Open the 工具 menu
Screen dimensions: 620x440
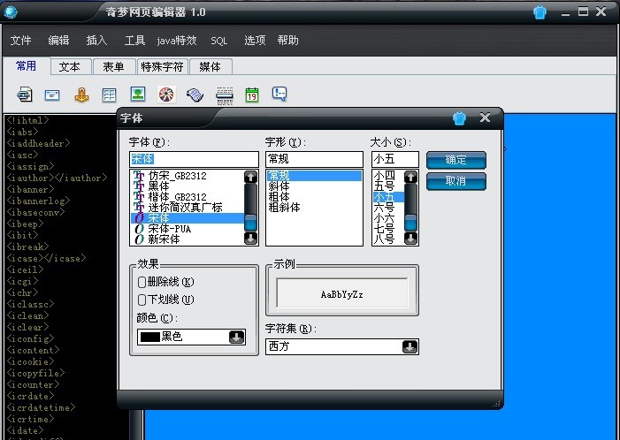(134, 41)
